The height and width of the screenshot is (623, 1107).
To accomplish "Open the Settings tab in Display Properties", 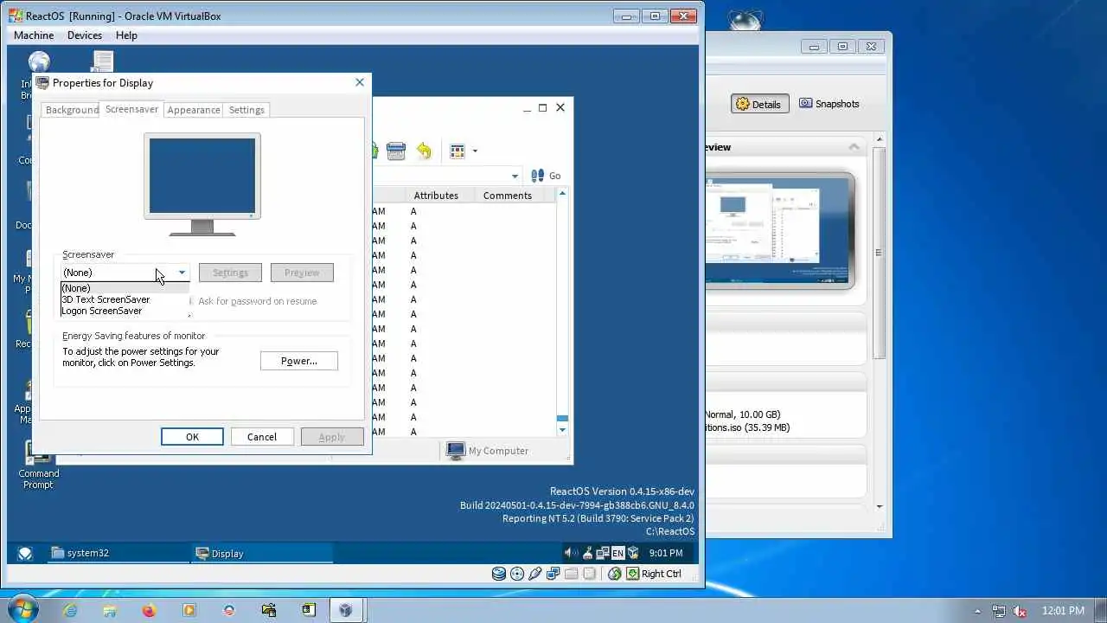I will [246, 110].
